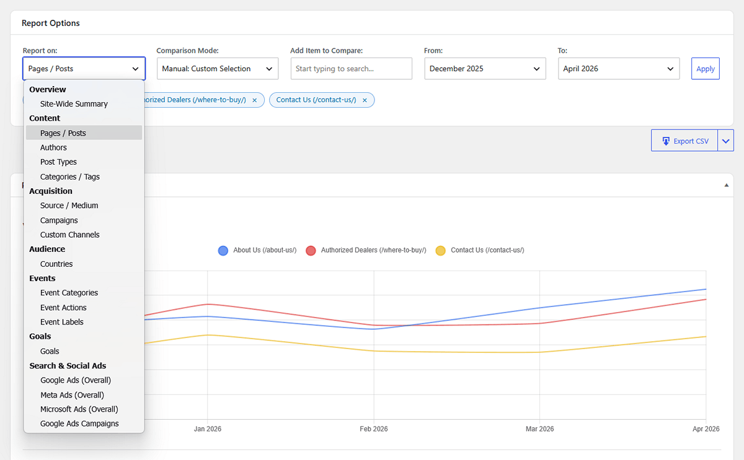744x460 pixels.
Task: Select Microsoft Ads (Overall) option
Action: point(84,409)
